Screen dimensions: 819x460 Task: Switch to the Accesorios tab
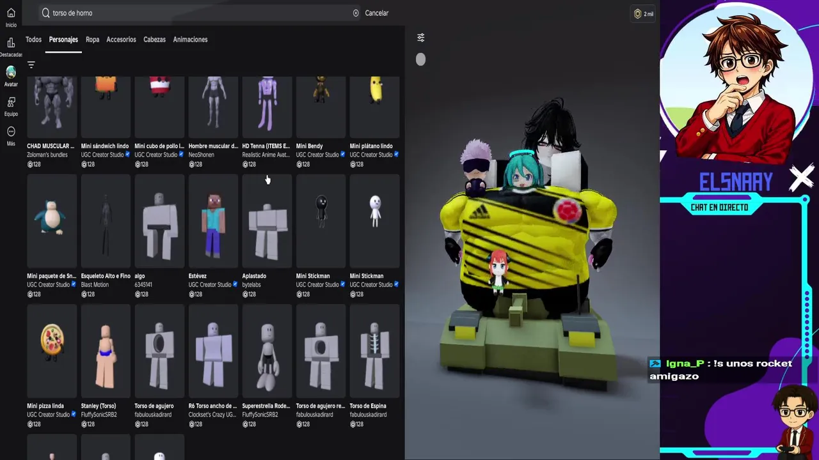[121, 40]
